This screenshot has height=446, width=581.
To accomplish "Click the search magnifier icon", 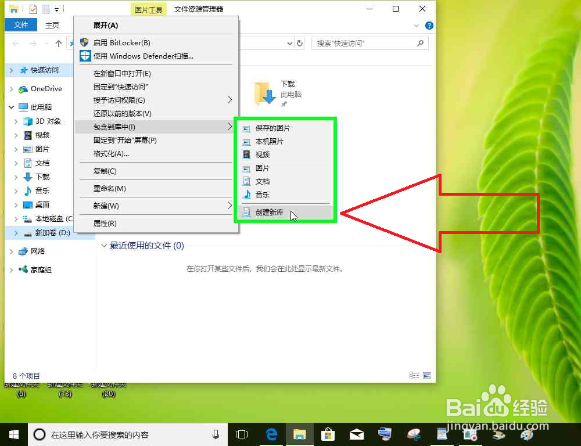I will (420, 44).
